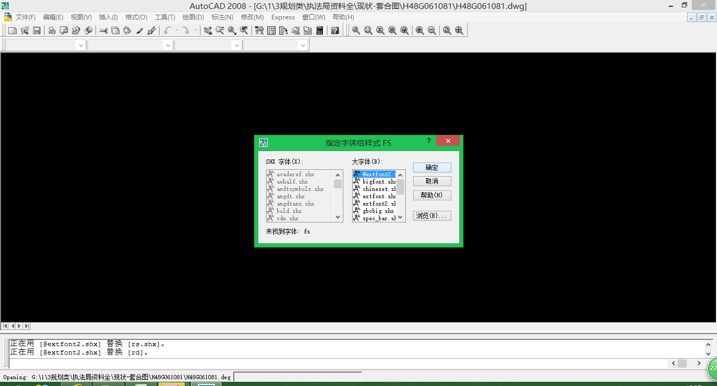Viewport: 717px width, 386px height.
Task: Click amgdt.shx in SHX font list
Action: [x=291, y=196]
